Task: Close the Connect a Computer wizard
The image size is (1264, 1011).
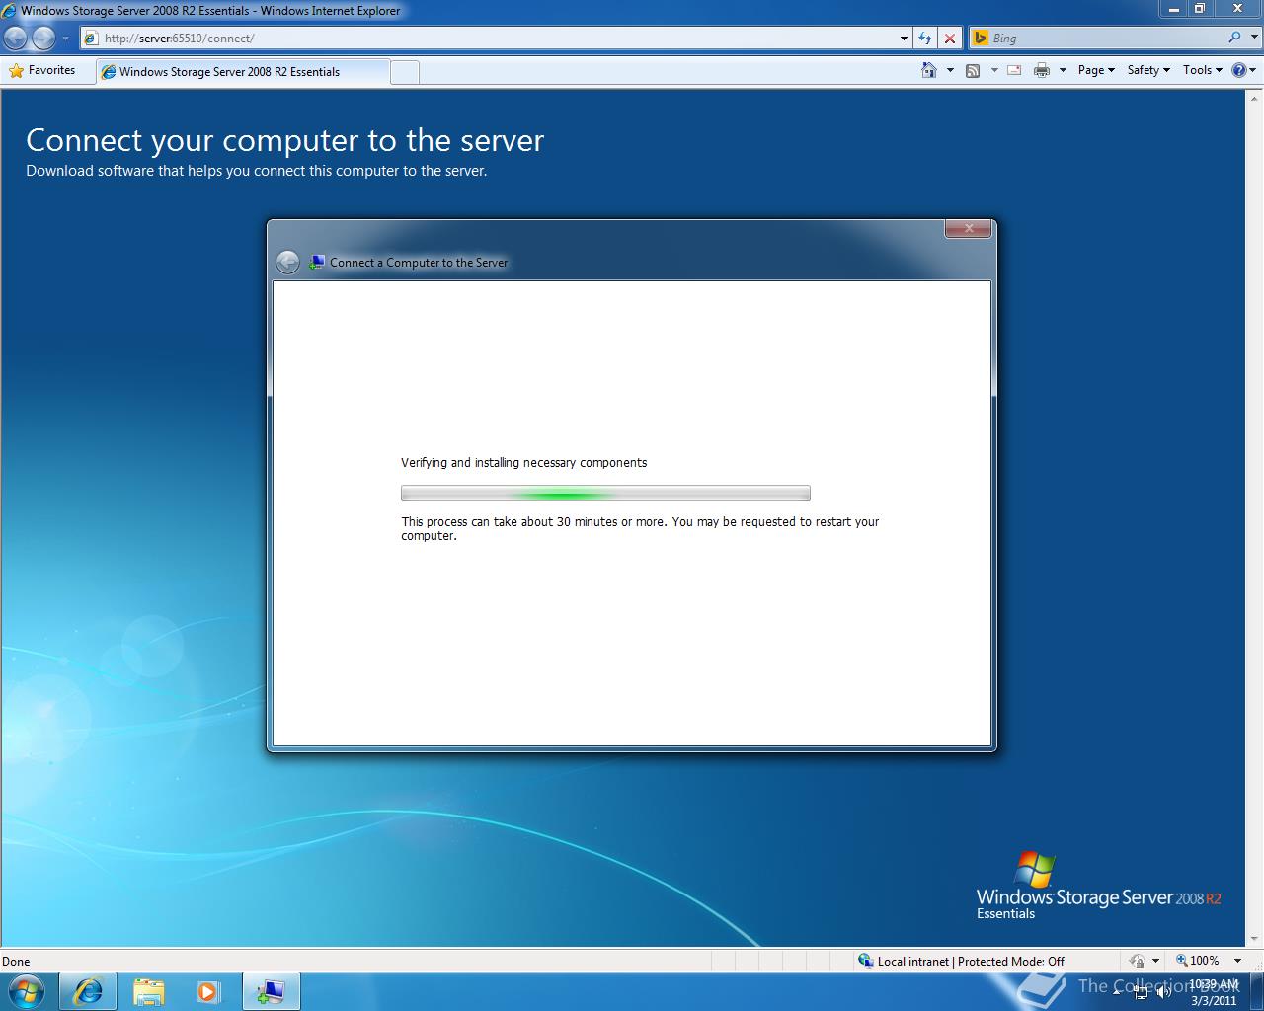Action: click(x=969, y=228)
